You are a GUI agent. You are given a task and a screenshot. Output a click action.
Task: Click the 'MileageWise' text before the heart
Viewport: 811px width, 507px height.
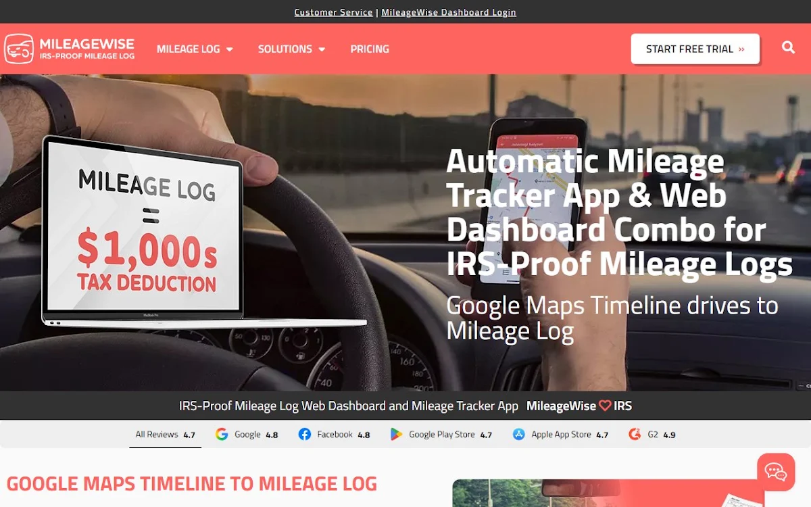point(561,406)
